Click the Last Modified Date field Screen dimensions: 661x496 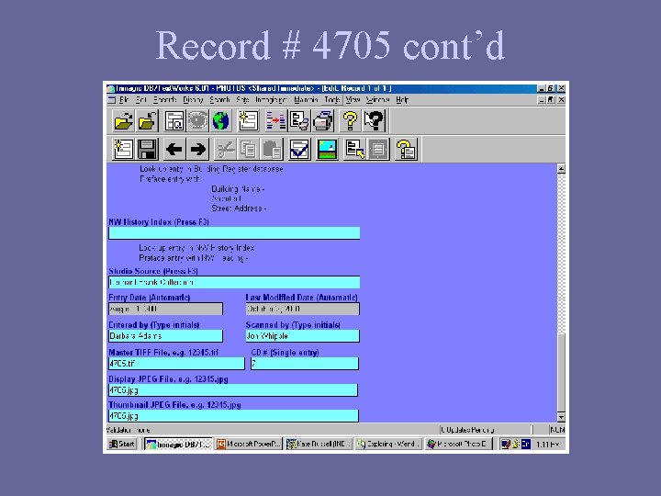pyautogui.click(x=303, y=310)
